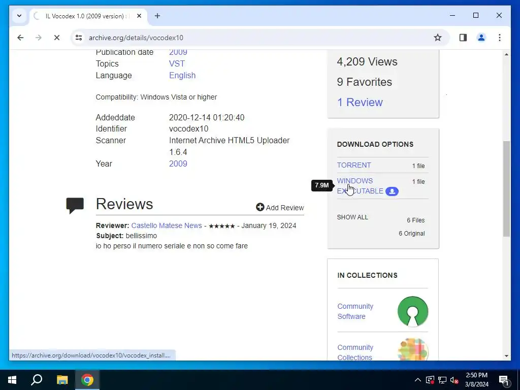
Task: Open site information icon in address bar
Action: pyautogui.click(x=79, y=38)
